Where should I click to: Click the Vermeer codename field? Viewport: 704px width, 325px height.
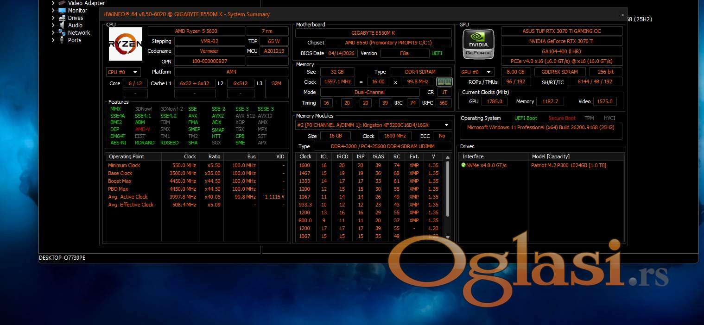pyautogui.click(x=209, y=51)
